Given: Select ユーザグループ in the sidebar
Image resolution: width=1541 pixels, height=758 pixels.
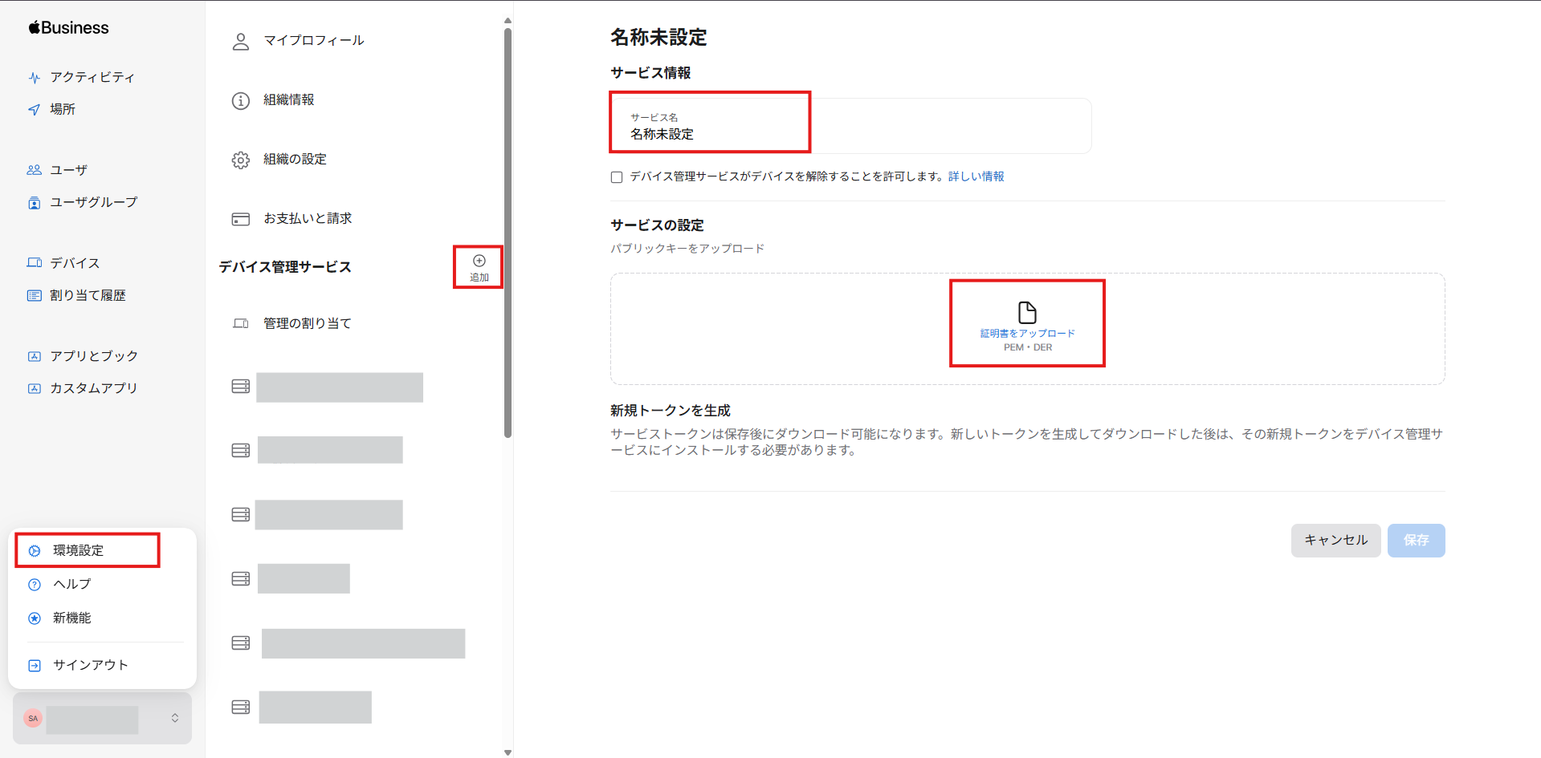Looking at the screenshot, I should [92, 202].
